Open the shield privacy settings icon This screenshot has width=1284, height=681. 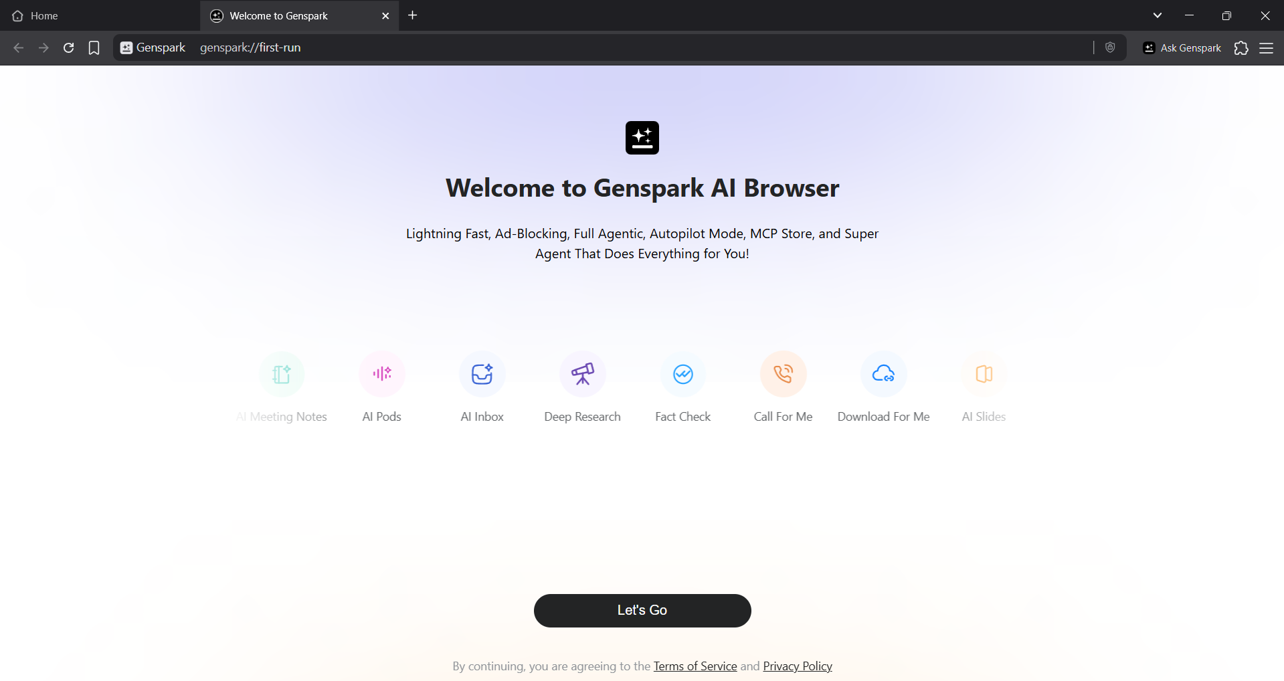(1110, 47)
